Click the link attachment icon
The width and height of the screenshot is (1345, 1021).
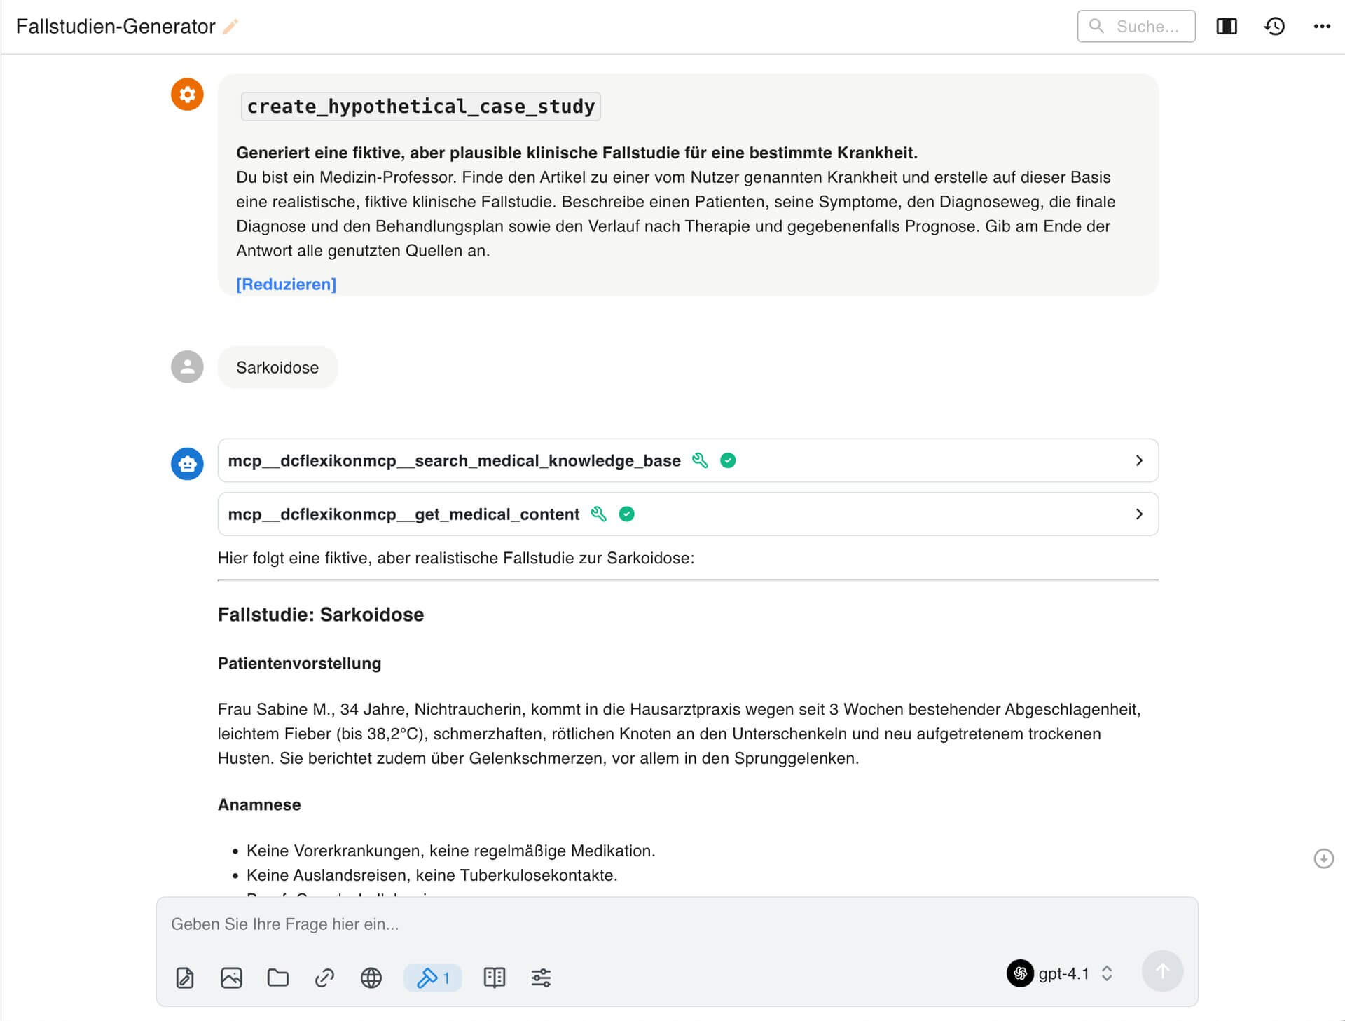(x=324, y=978)
